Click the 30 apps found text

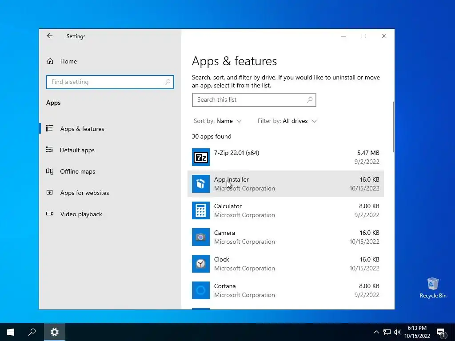(x=212, y=136)
